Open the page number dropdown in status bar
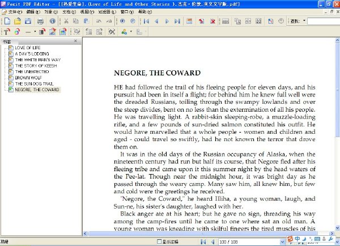340x246 pixels. (282, 241)
